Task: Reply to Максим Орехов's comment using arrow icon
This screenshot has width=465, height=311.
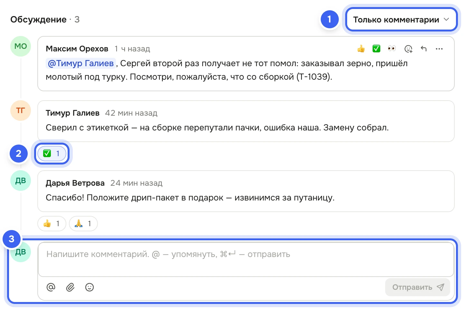Action: pyautogui.click(x=424, y=49)
